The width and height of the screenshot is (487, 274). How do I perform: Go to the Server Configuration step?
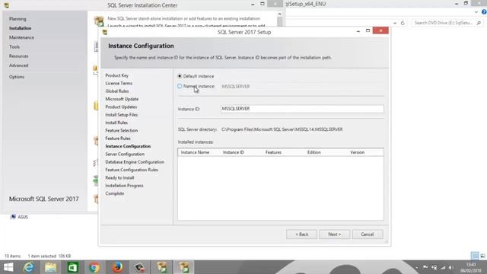coord(125,154)
